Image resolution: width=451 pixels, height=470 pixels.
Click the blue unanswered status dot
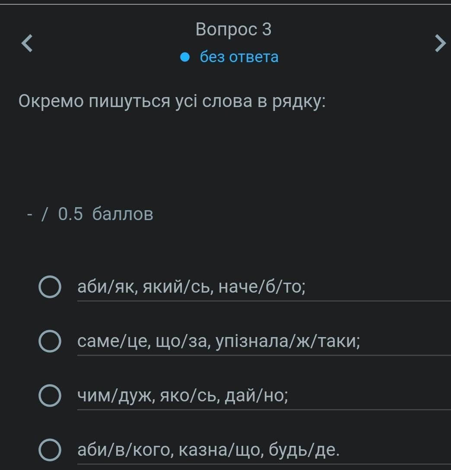(185, 57)
